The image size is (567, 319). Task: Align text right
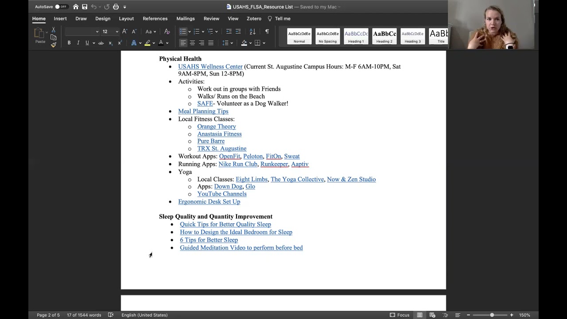point(202,43)
